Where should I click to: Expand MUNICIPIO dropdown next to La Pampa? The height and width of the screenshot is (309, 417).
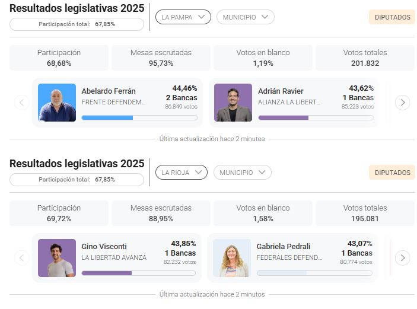(245, 17)
